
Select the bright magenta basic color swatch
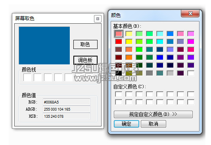point(191,41)
